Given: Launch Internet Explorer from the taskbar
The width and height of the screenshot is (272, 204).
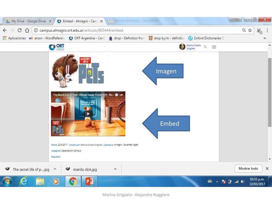Looking at the screenshot, I should coord(23,181).
